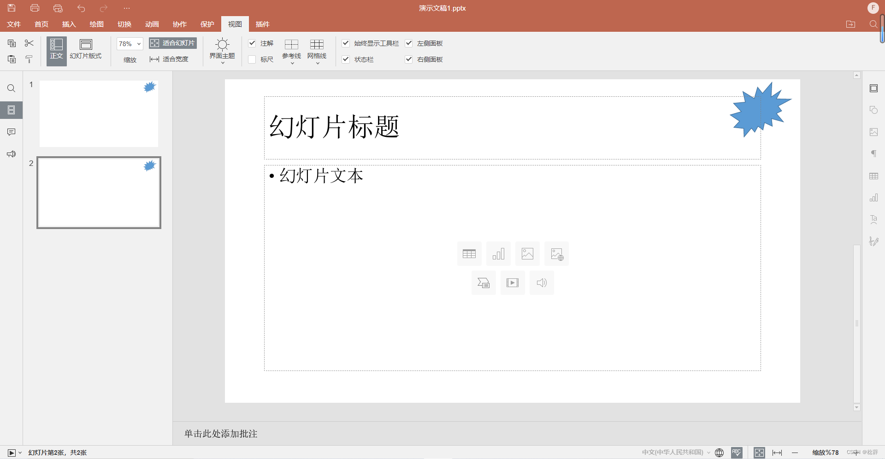Click language globe icon in status bar

pyautogui.click(x=719, y=453)
